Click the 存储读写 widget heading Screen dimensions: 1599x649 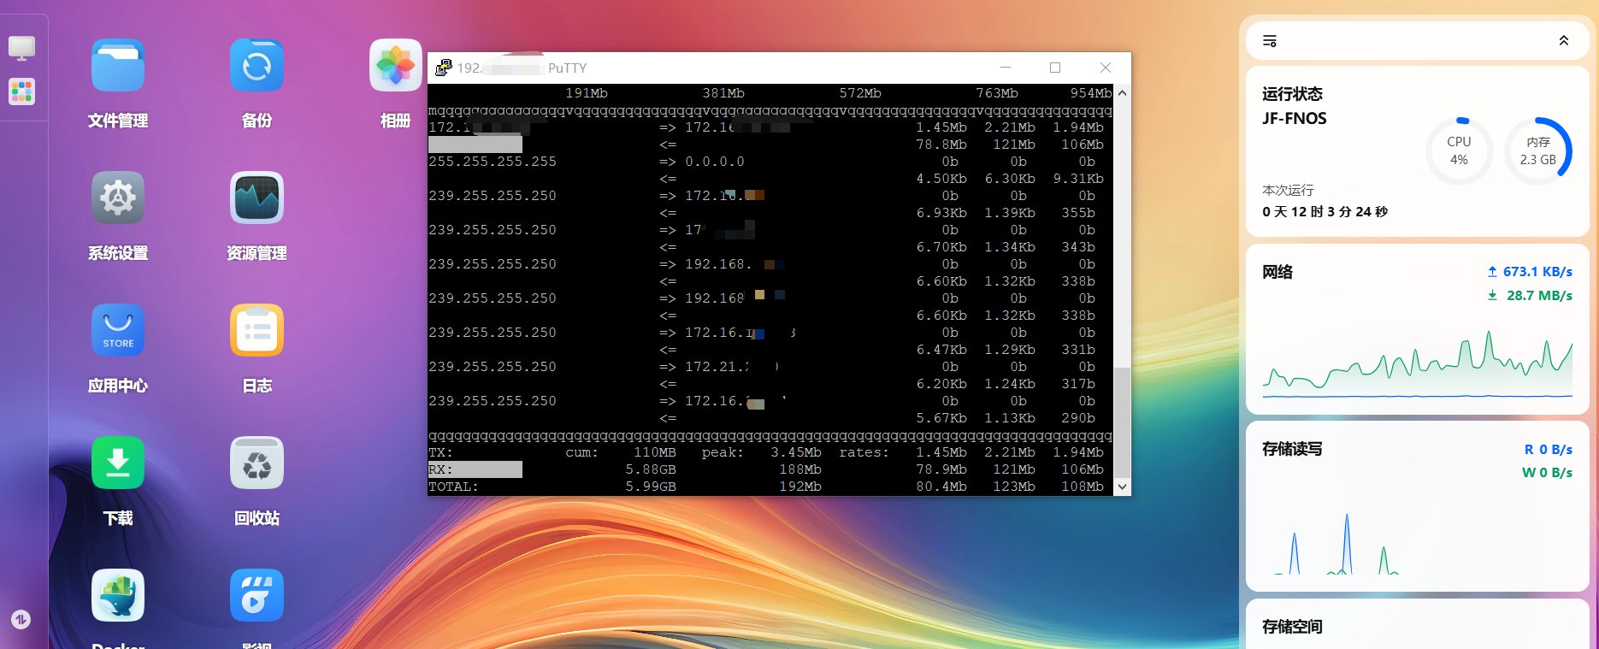(1292, 449)
